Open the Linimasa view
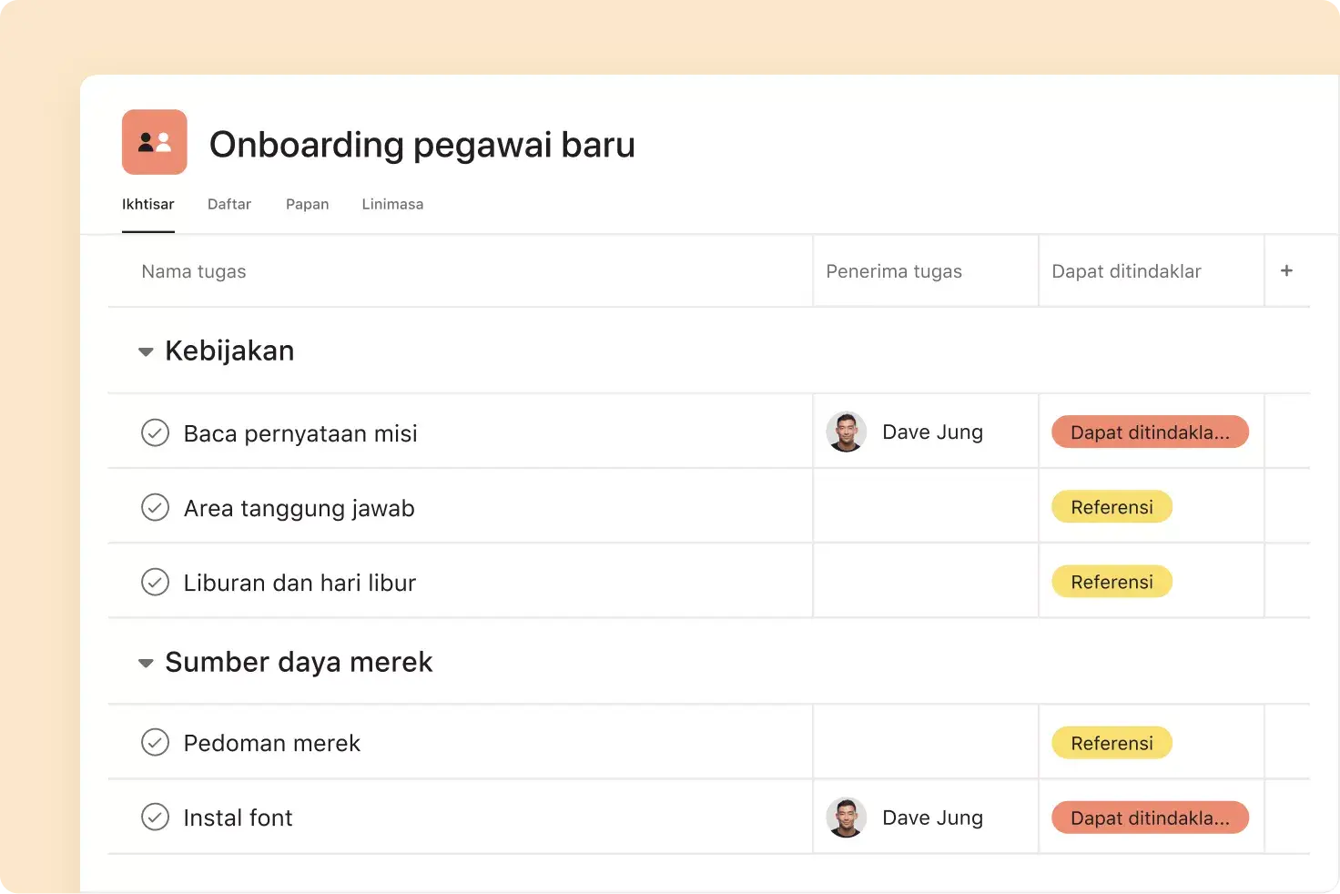 click(392, 204)
